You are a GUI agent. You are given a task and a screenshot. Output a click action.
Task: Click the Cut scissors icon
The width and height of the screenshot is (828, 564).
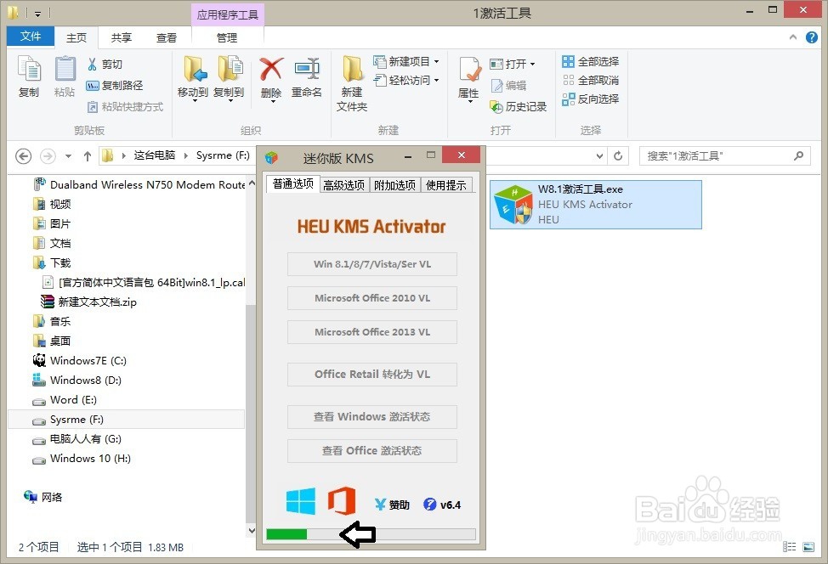point(93,65)
